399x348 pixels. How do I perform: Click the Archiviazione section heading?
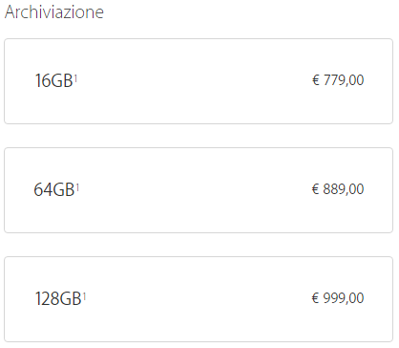coord(54,12)
